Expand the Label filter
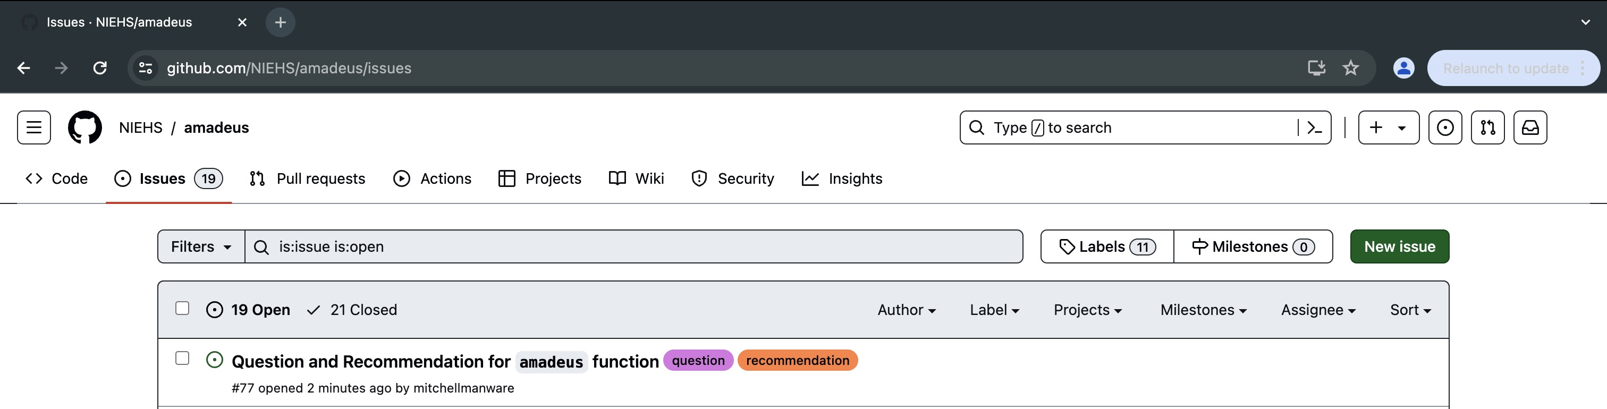This screenshot has height=409, width=1607. click(x=994, y=311)
